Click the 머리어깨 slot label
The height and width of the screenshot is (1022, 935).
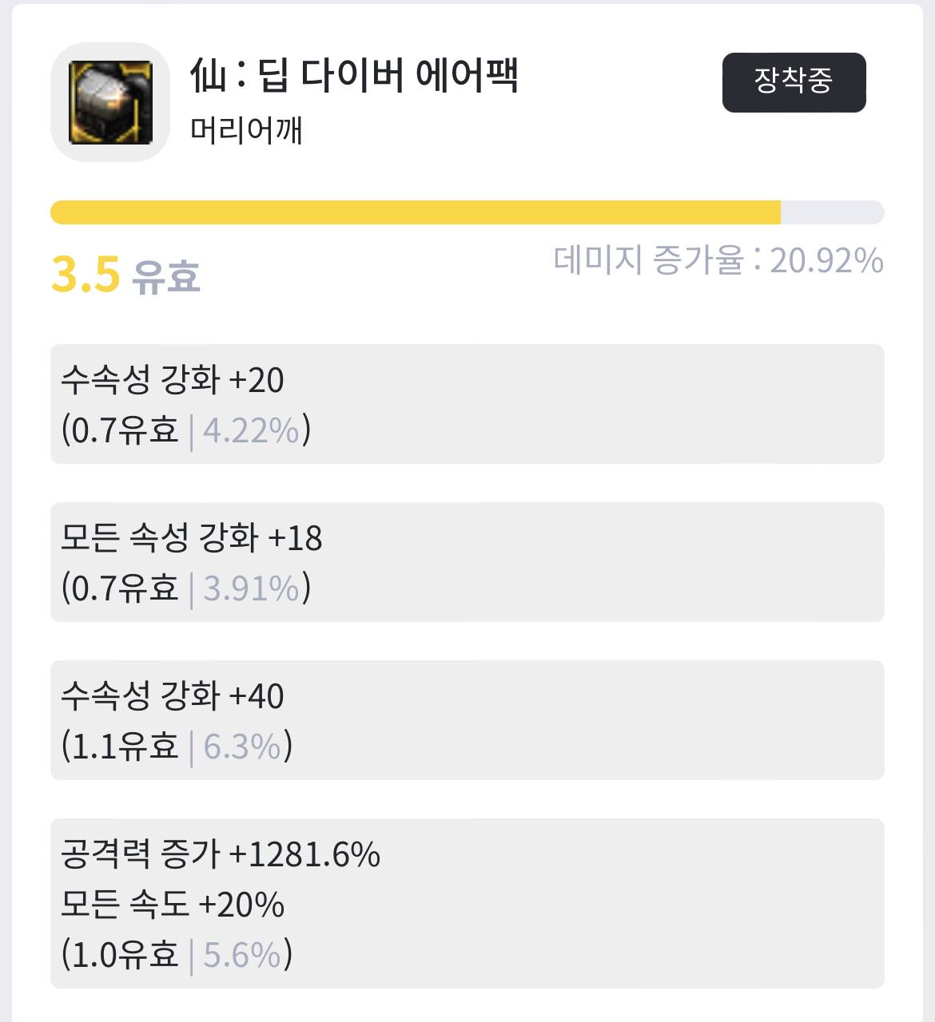point(246,130)
